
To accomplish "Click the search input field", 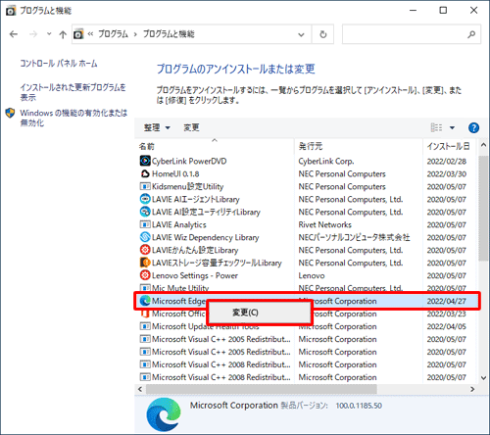I will click(x=405, y=34).
